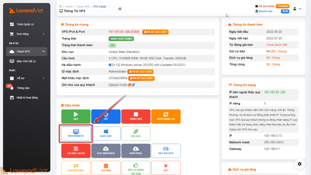The width and height of the screenshot is (311, 175).
Task: Toggle the sidebar hamburger menu icon
Action: click(x=120, y=9)
